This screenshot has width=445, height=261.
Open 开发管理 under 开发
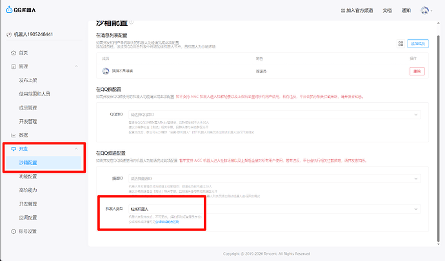point(28,204)
